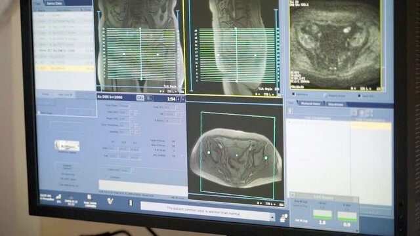The height and width of the screenshot is (236, 420).
Task: Select the yellow highlighted series row
Action: 64,68
